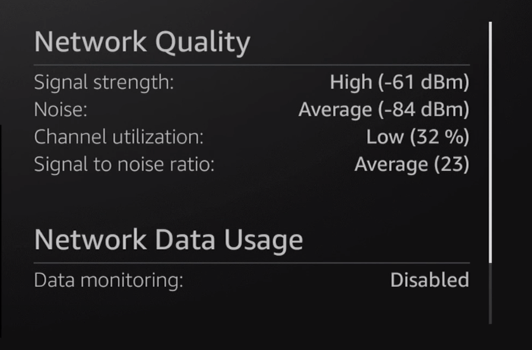
Task: Click the word Average in the Noise row
Action: pos(334,109)
